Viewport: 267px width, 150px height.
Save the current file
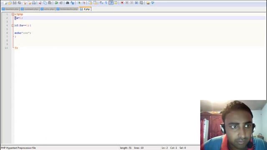coord(15,3)
